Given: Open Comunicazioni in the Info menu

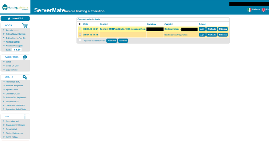Looking at the screenshot, I should coord(12,121).
